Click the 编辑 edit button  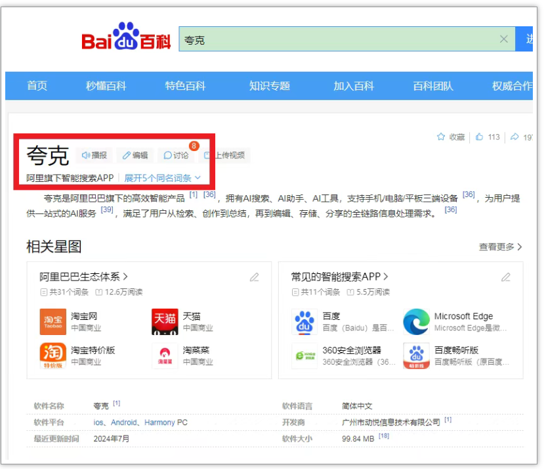(135, 156)
